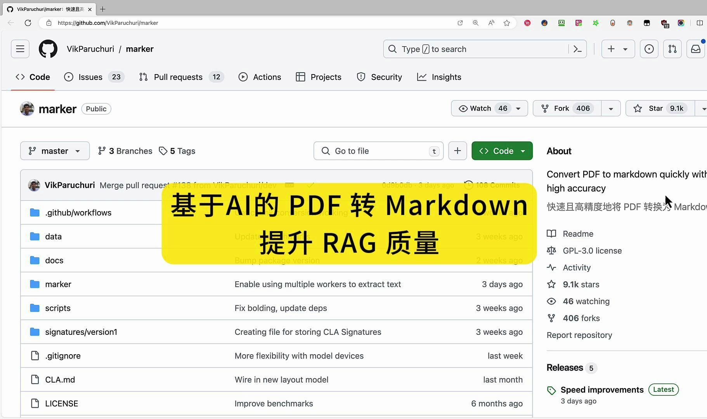The width and height of the screenshot is (707, 419).
Task: Reload the page with the browser refresh icon
Action: (x=28, y=23)
